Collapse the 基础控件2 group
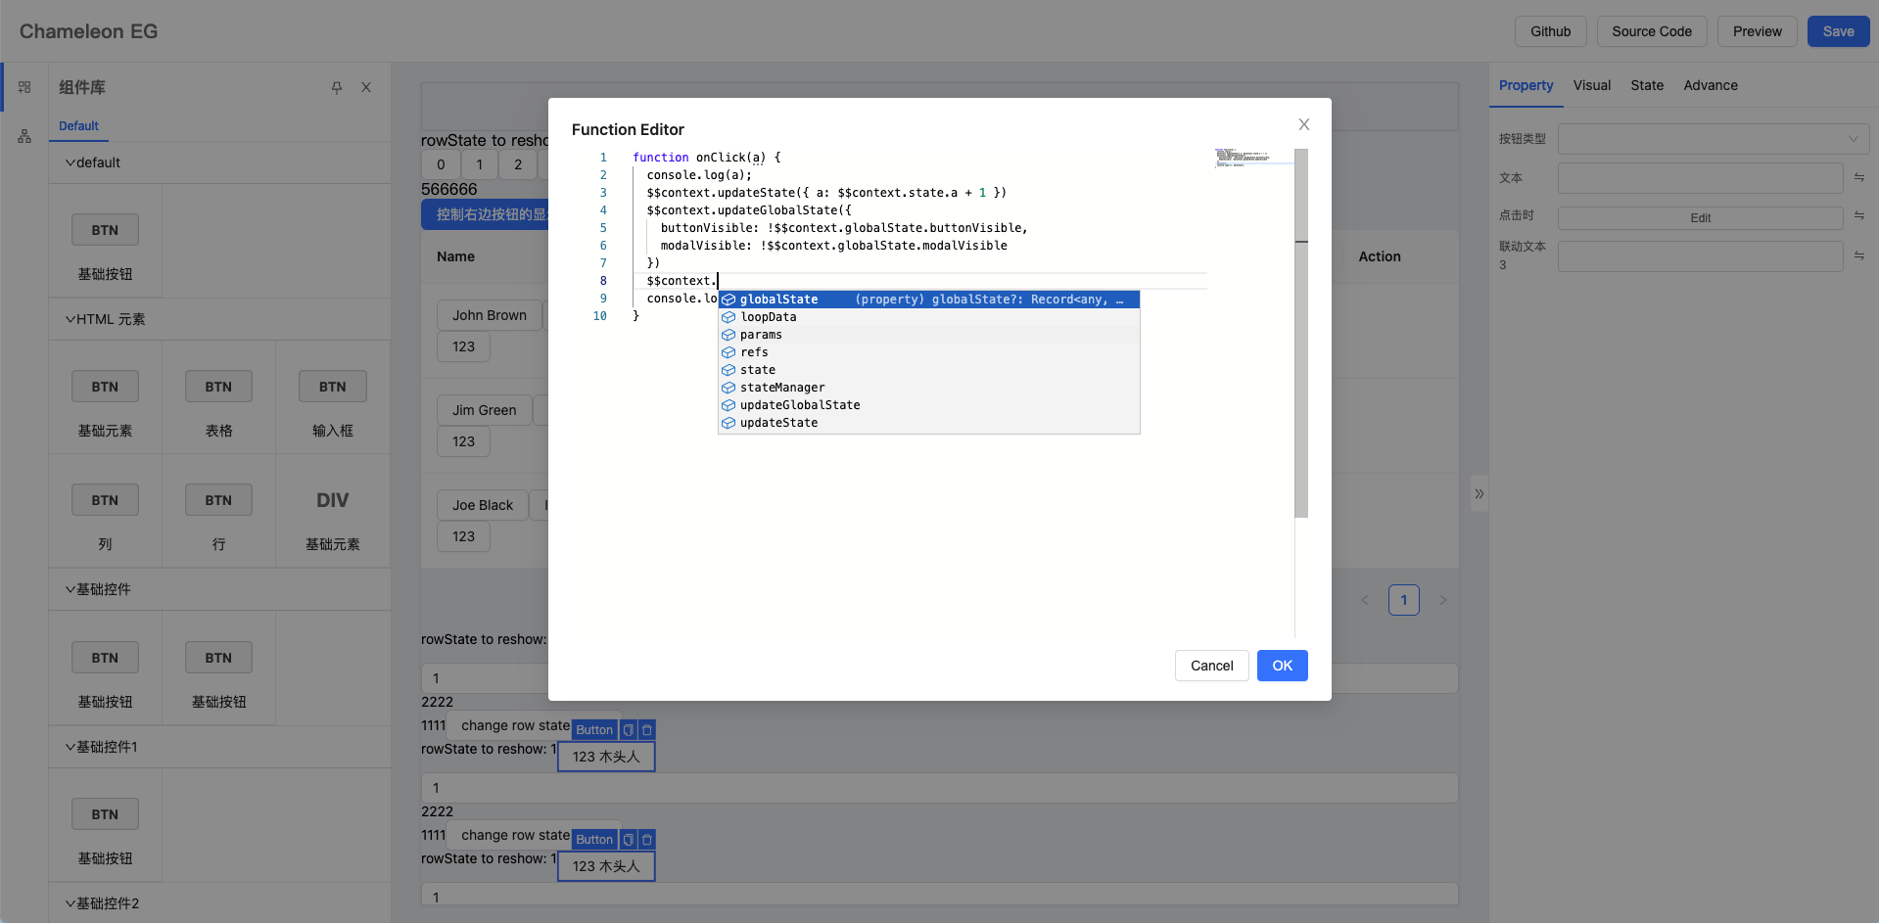The width and height of the screenshot is (1879, 923). [219, 903]
